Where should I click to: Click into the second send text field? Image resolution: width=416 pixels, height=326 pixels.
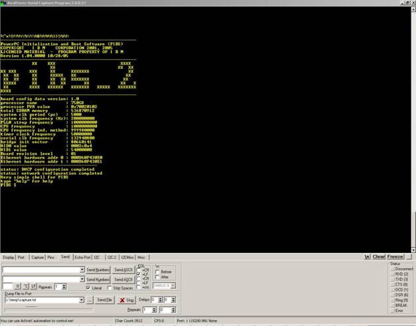pyautogui.click(x=41, y=280)
